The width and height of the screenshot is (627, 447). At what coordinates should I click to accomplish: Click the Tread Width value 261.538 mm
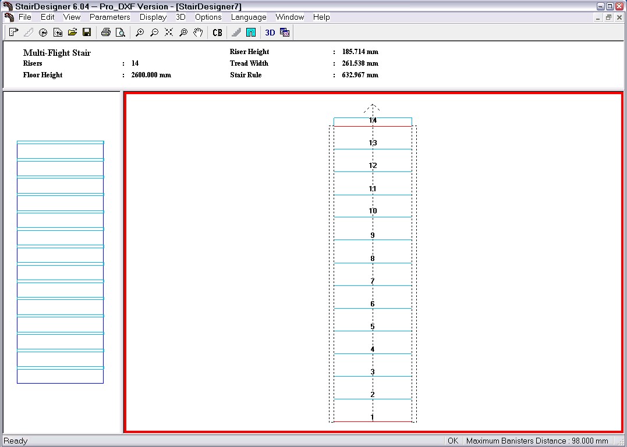click(360, 63)
